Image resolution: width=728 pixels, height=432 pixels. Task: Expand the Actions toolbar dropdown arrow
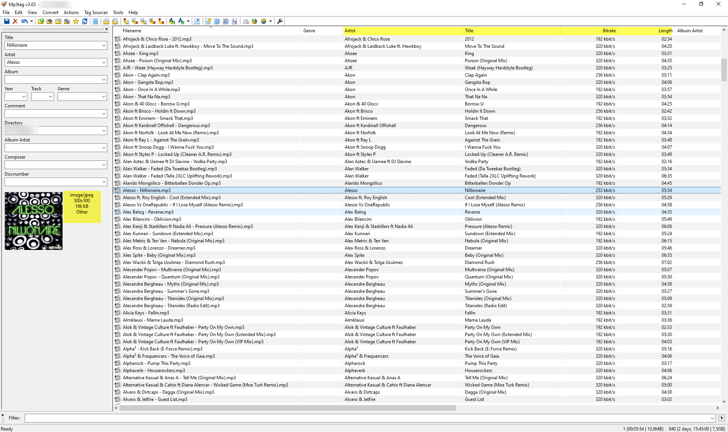coord(188,22)
